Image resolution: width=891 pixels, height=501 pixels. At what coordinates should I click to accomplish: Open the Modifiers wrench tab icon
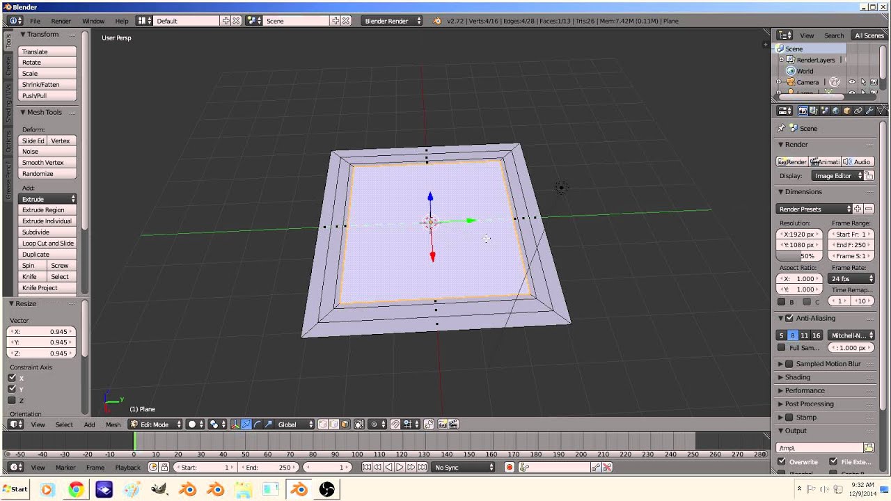click(x=869, y=111)
